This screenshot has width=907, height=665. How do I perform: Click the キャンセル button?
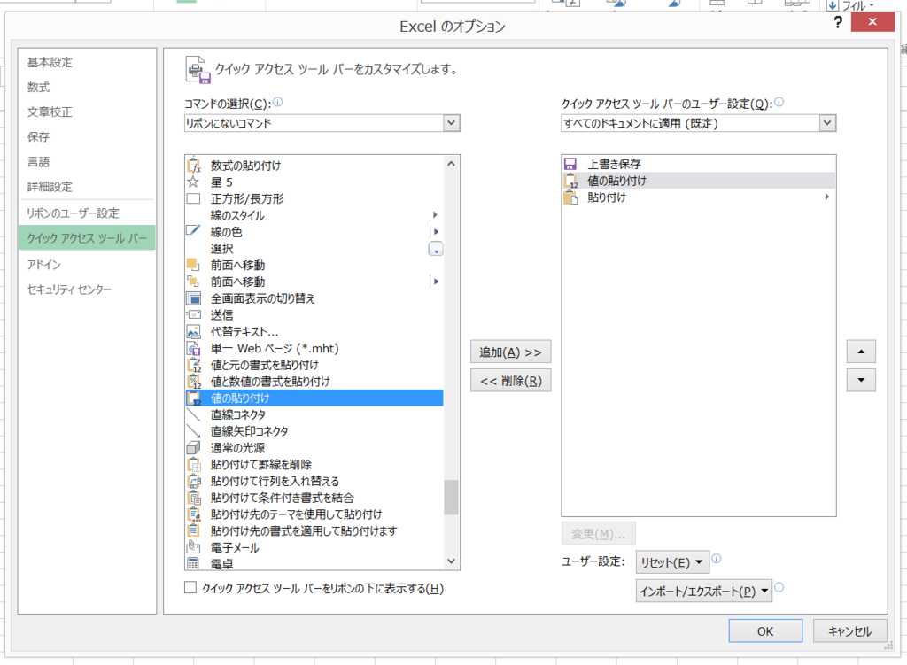coord(849,630)
